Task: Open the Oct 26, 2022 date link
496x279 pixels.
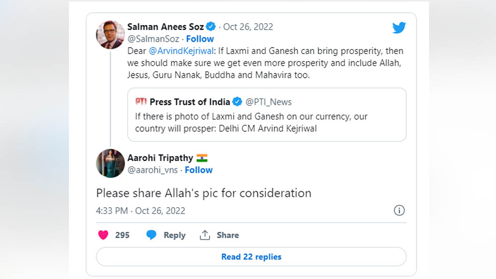Action: [x=248, y=27]
